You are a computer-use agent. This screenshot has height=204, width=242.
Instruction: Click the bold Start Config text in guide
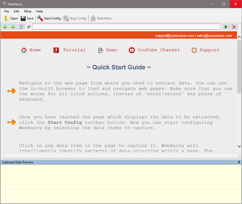pyautogui.click(x=65, y=123)
